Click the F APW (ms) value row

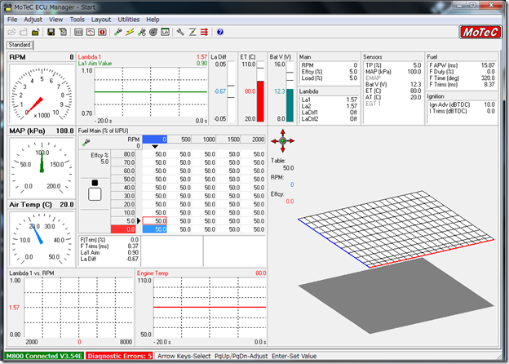click(x=462, y=65)
